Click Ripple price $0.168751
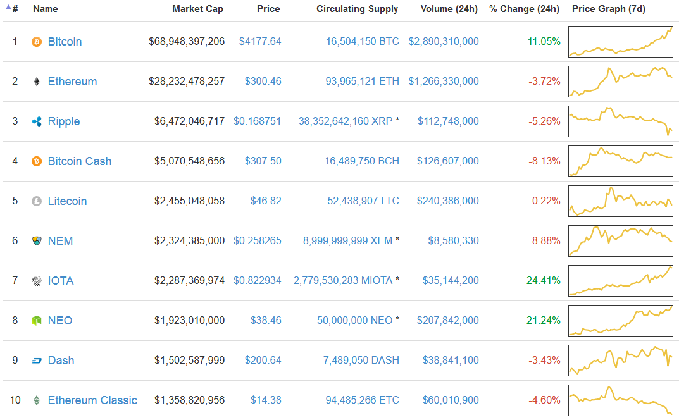Viewport: 679px width, 420px height. coord(257,121)
